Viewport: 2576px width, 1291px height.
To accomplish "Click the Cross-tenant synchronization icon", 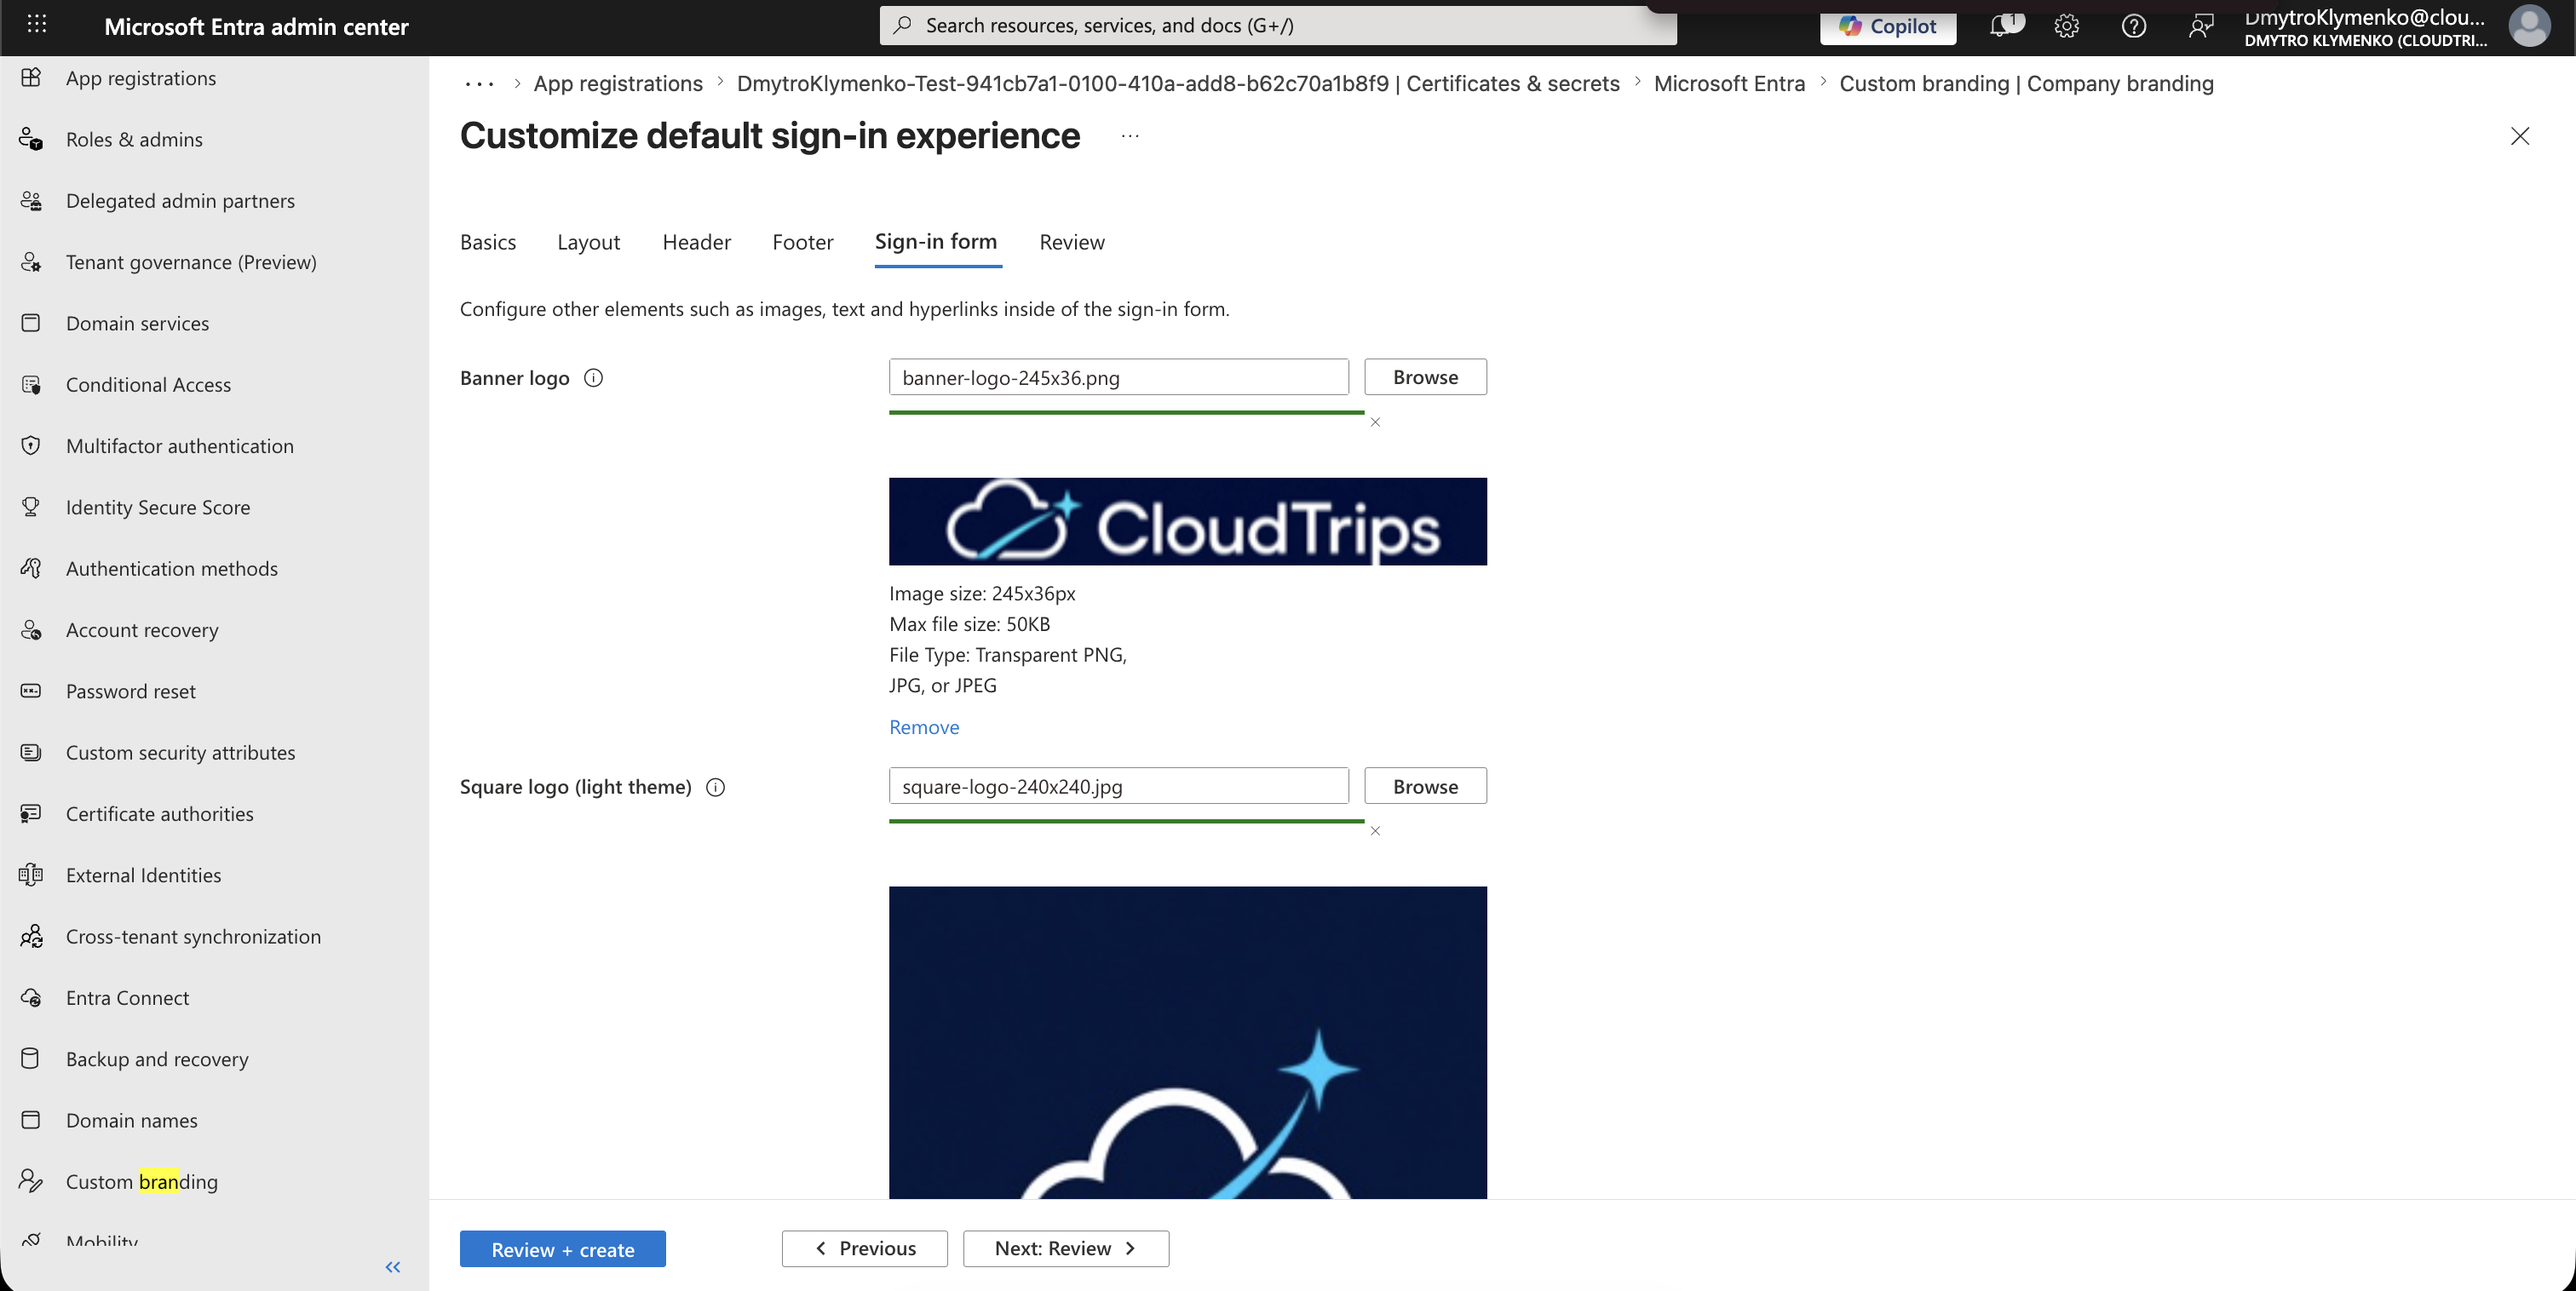I will (31, 935).
